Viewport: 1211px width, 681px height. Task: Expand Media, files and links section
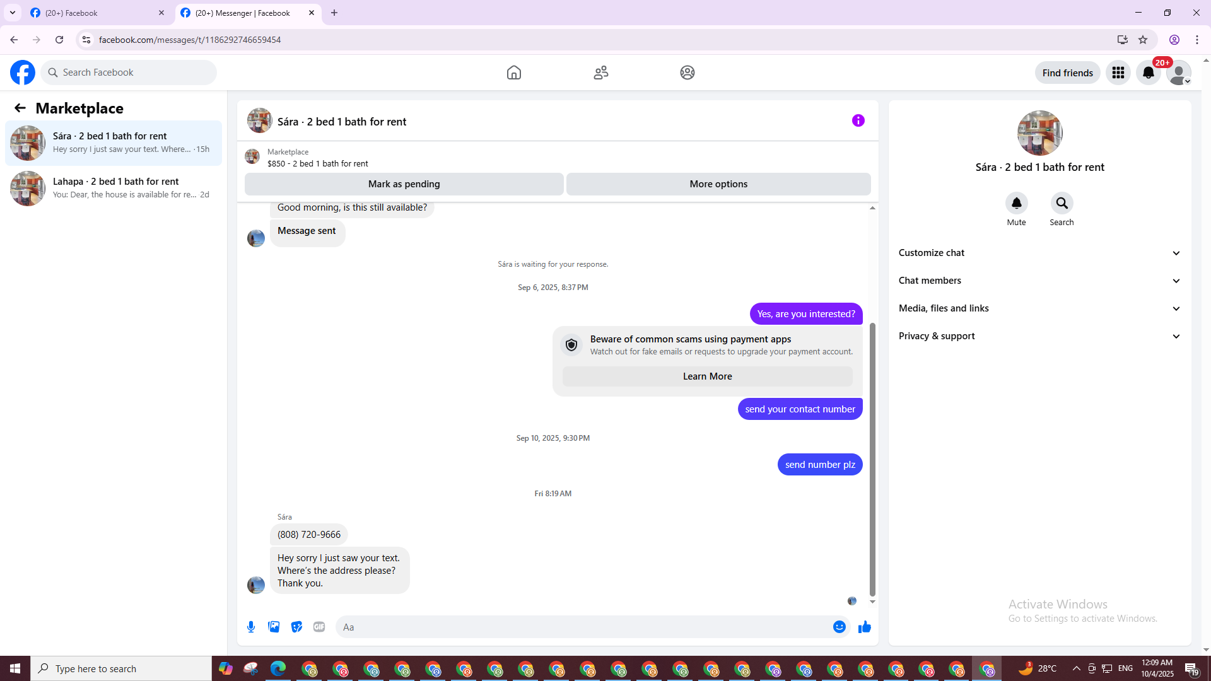pyautogui.click(x=1040, y=308)
